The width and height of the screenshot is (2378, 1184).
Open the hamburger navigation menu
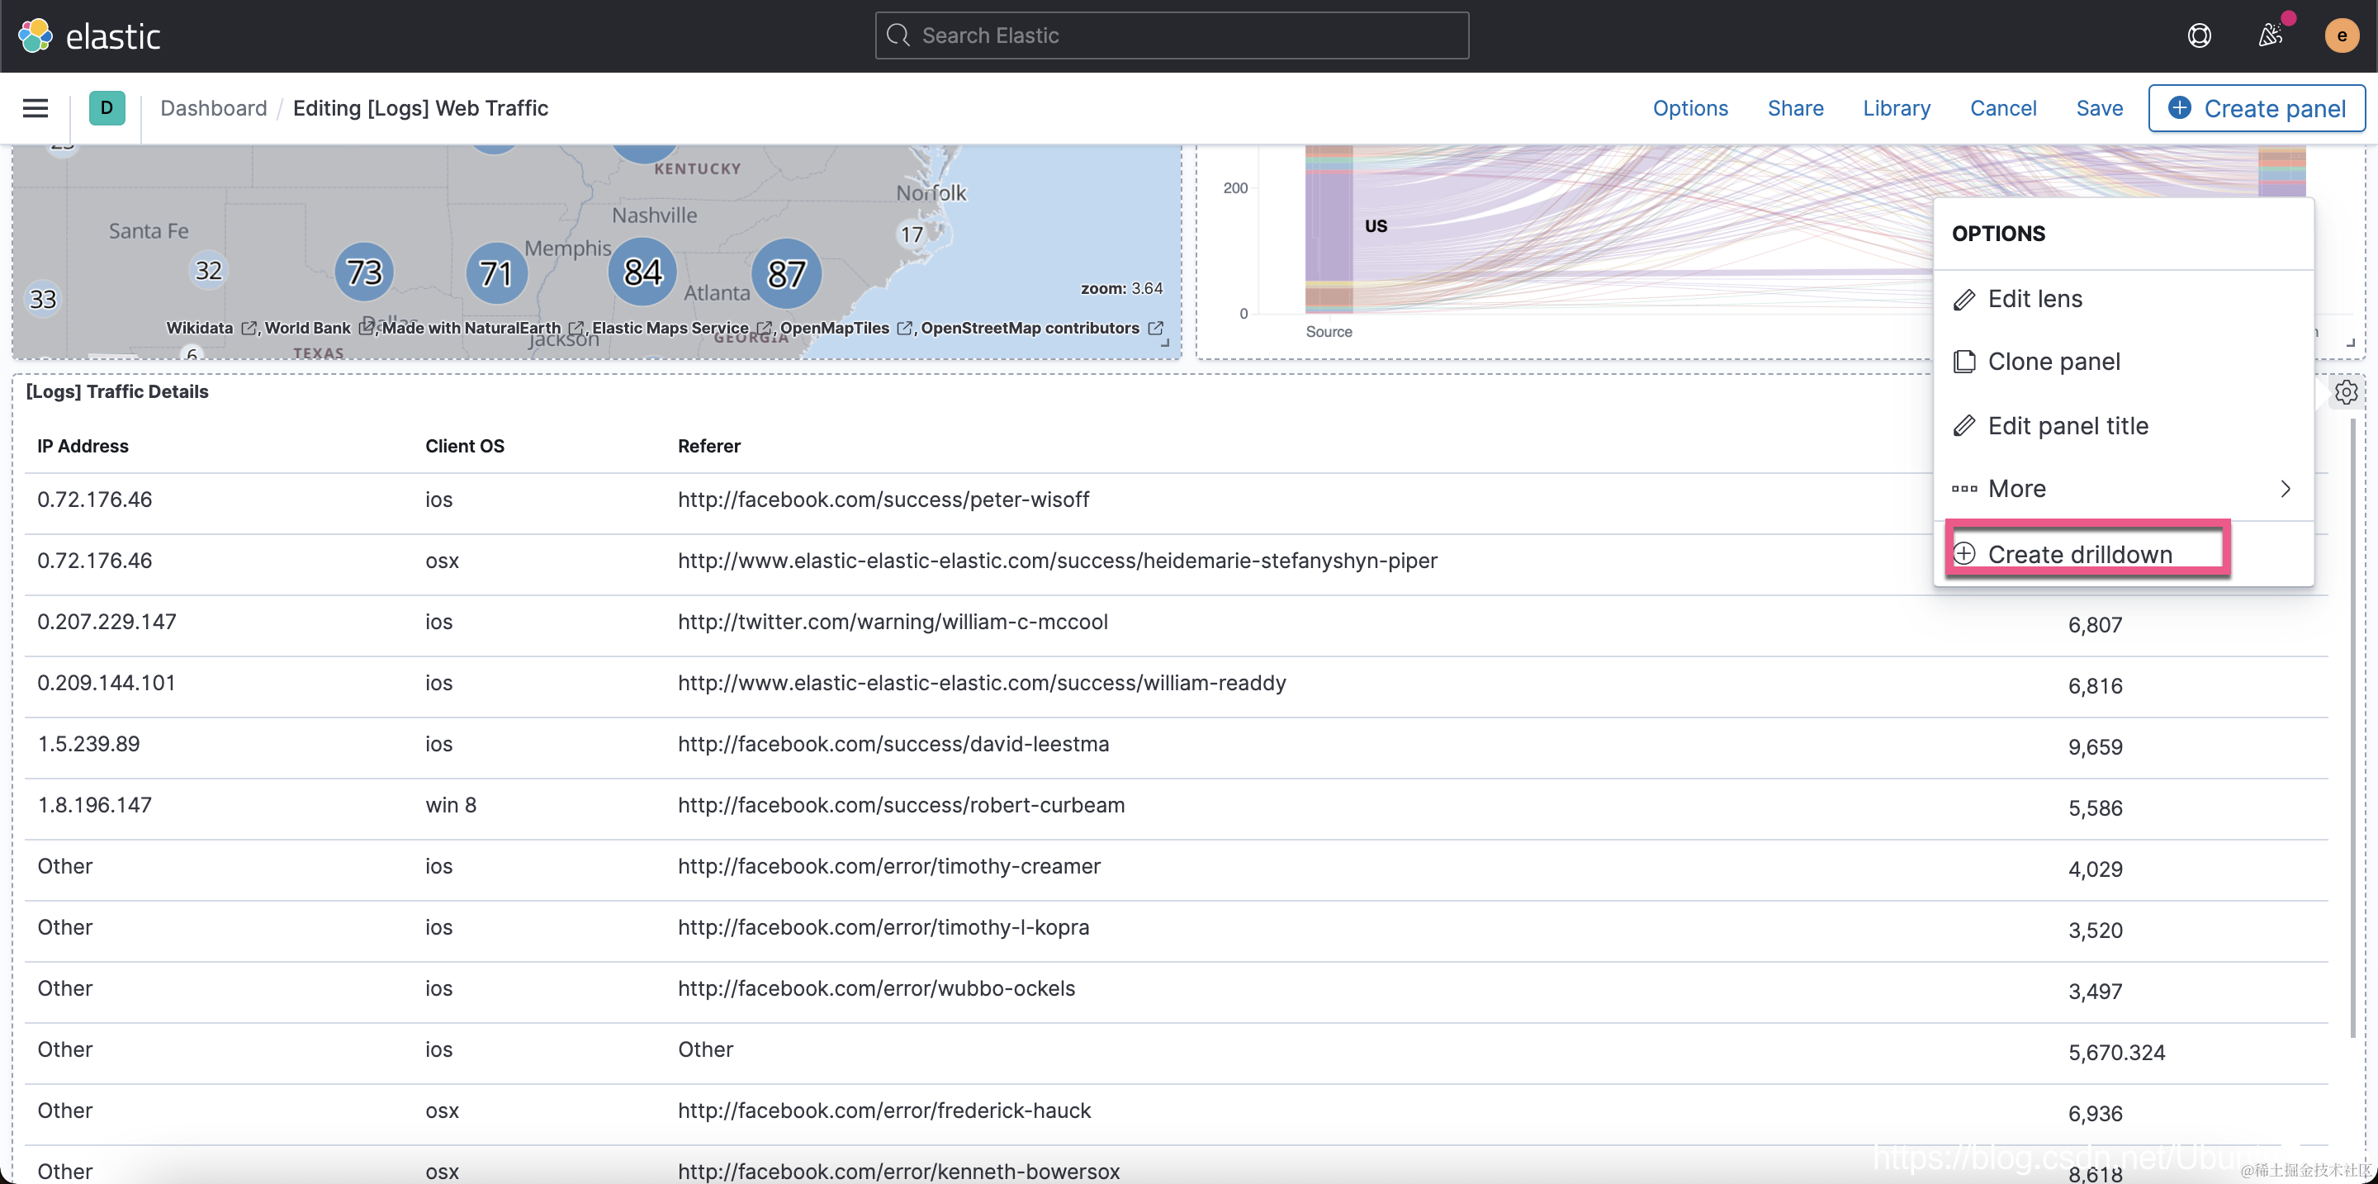pyautogui.click(x=35, y=108)
